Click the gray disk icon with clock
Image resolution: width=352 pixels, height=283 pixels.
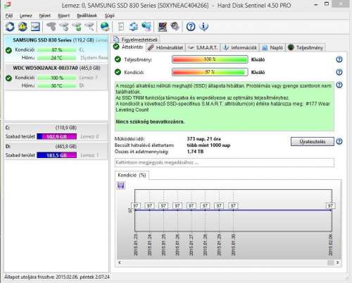(x=64, y=27)
